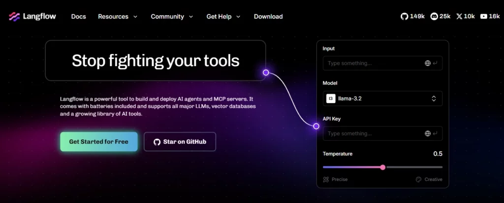
Task: Click Get Started for Free button
Action: pos(98,142)
